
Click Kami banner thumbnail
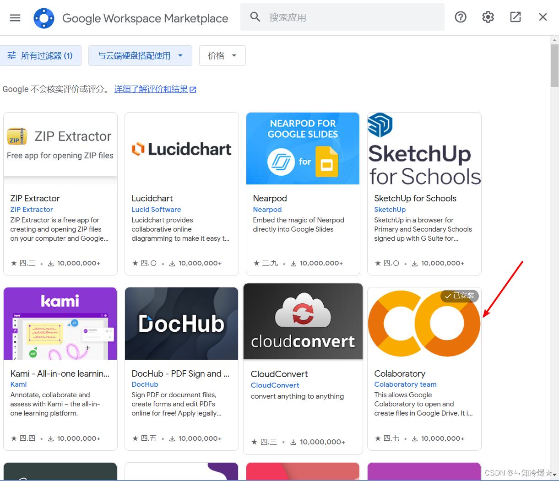[60, 324]
